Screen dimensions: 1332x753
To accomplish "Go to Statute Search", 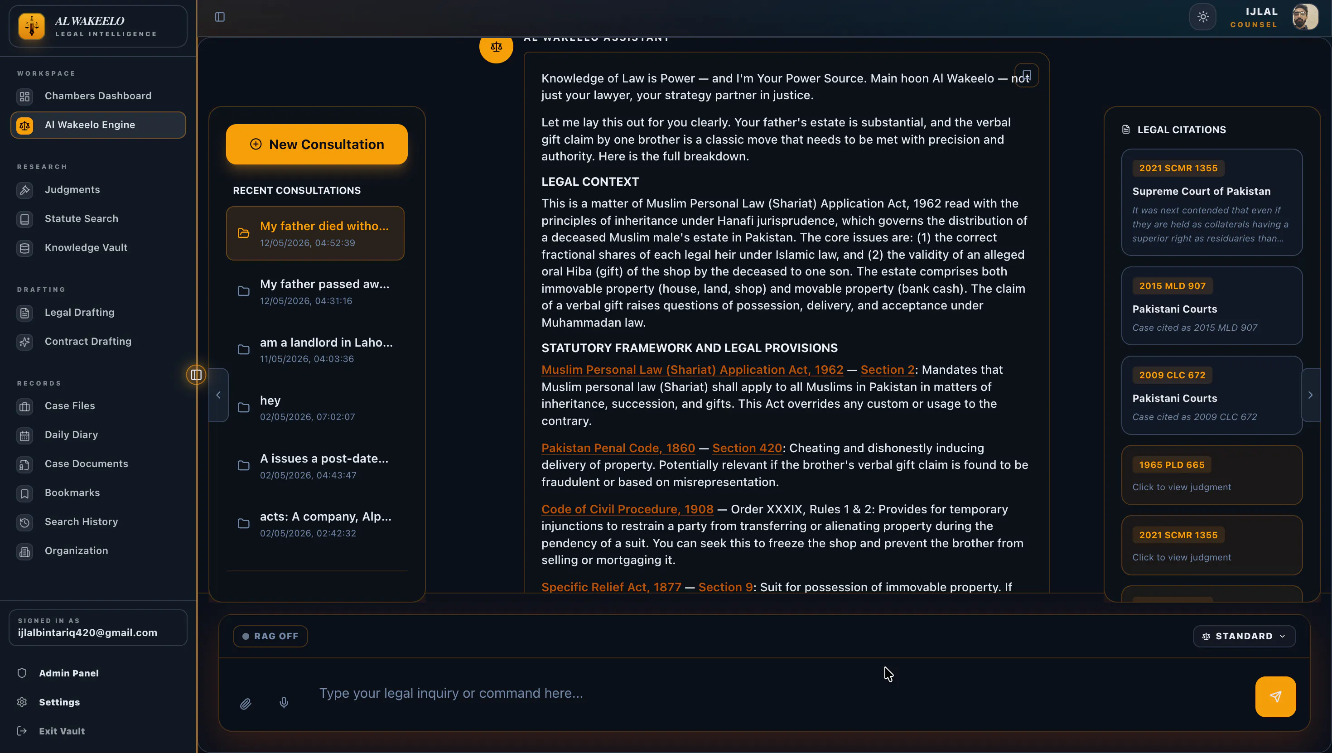I will coord(98,219).
